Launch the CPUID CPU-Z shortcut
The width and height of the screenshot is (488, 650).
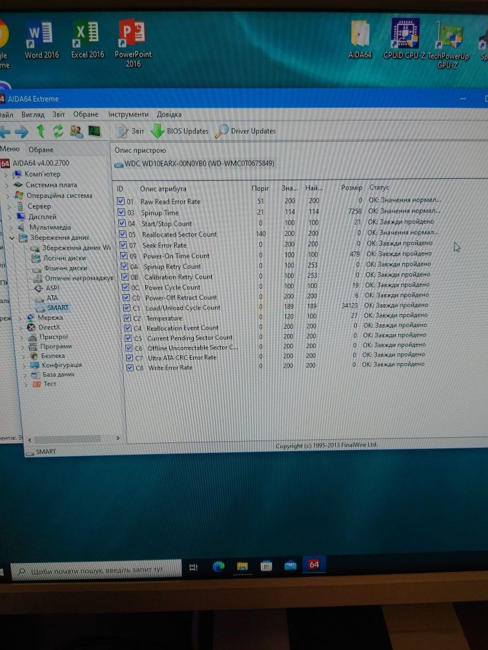[x=404, y=39]
